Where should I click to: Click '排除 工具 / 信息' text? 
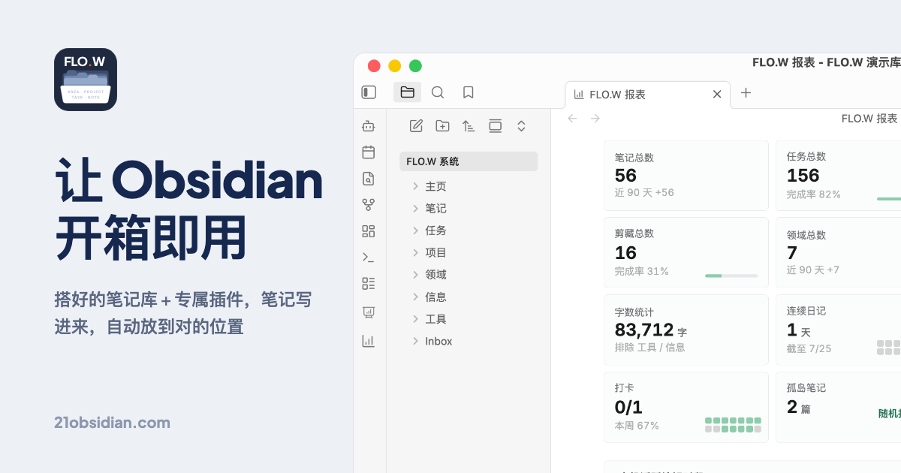click(650, 348)
